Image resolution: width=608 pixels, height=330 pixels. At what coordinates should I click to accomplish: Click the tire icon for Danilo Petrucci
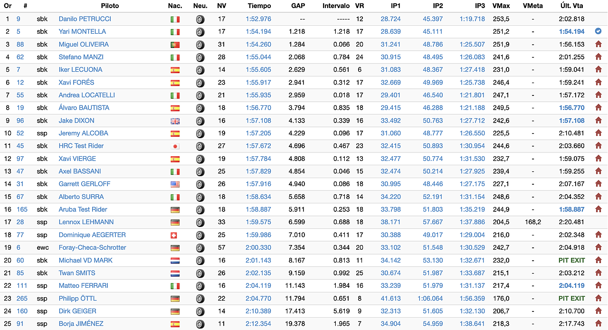click(x=200, y=19)
